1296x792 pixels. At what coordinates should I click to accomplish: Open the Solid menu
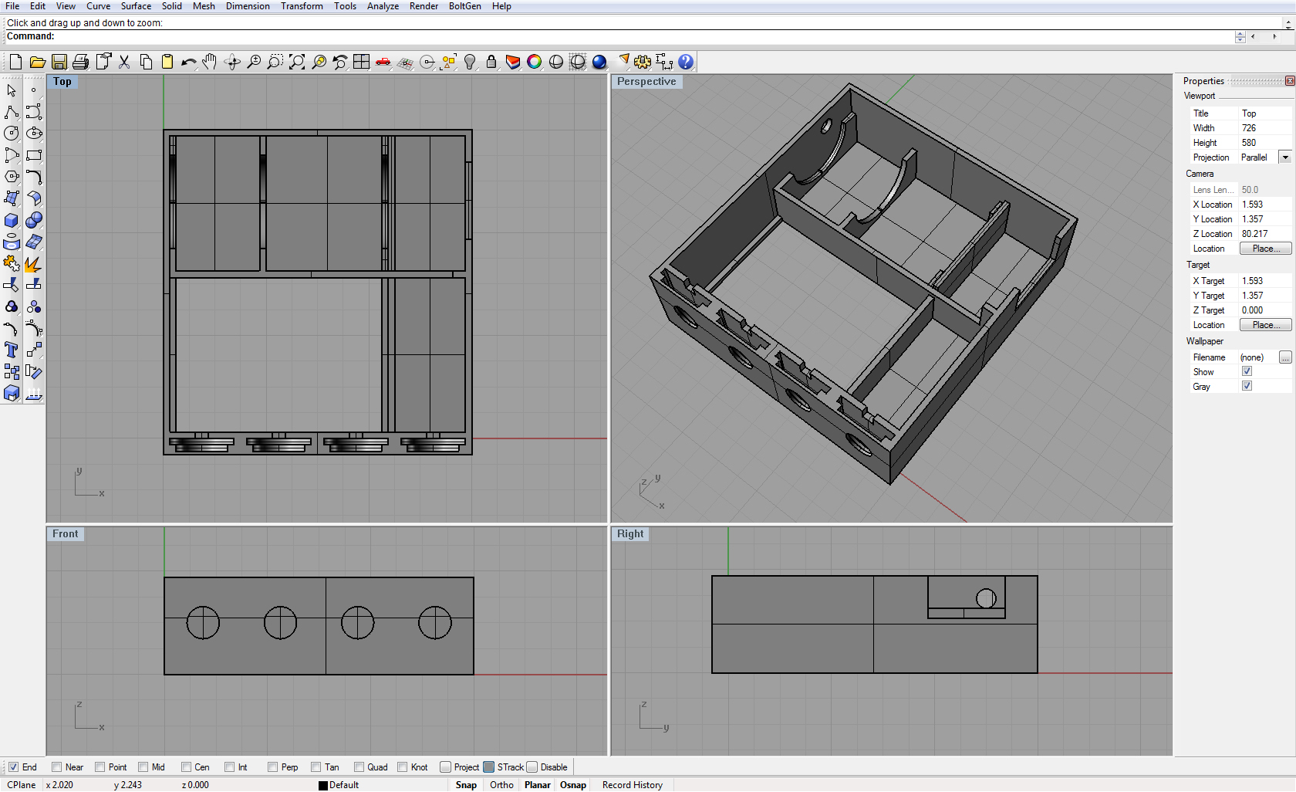172,6
